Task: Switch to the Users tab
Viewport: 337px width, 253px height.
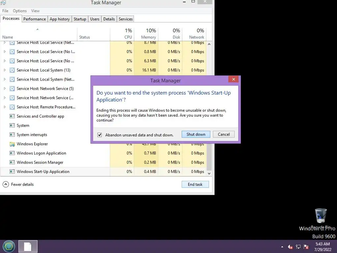Action: click(95, 19)
